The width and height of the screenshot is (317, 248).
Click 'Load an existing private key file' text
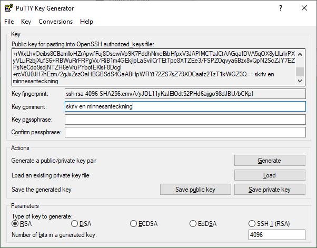51,175
